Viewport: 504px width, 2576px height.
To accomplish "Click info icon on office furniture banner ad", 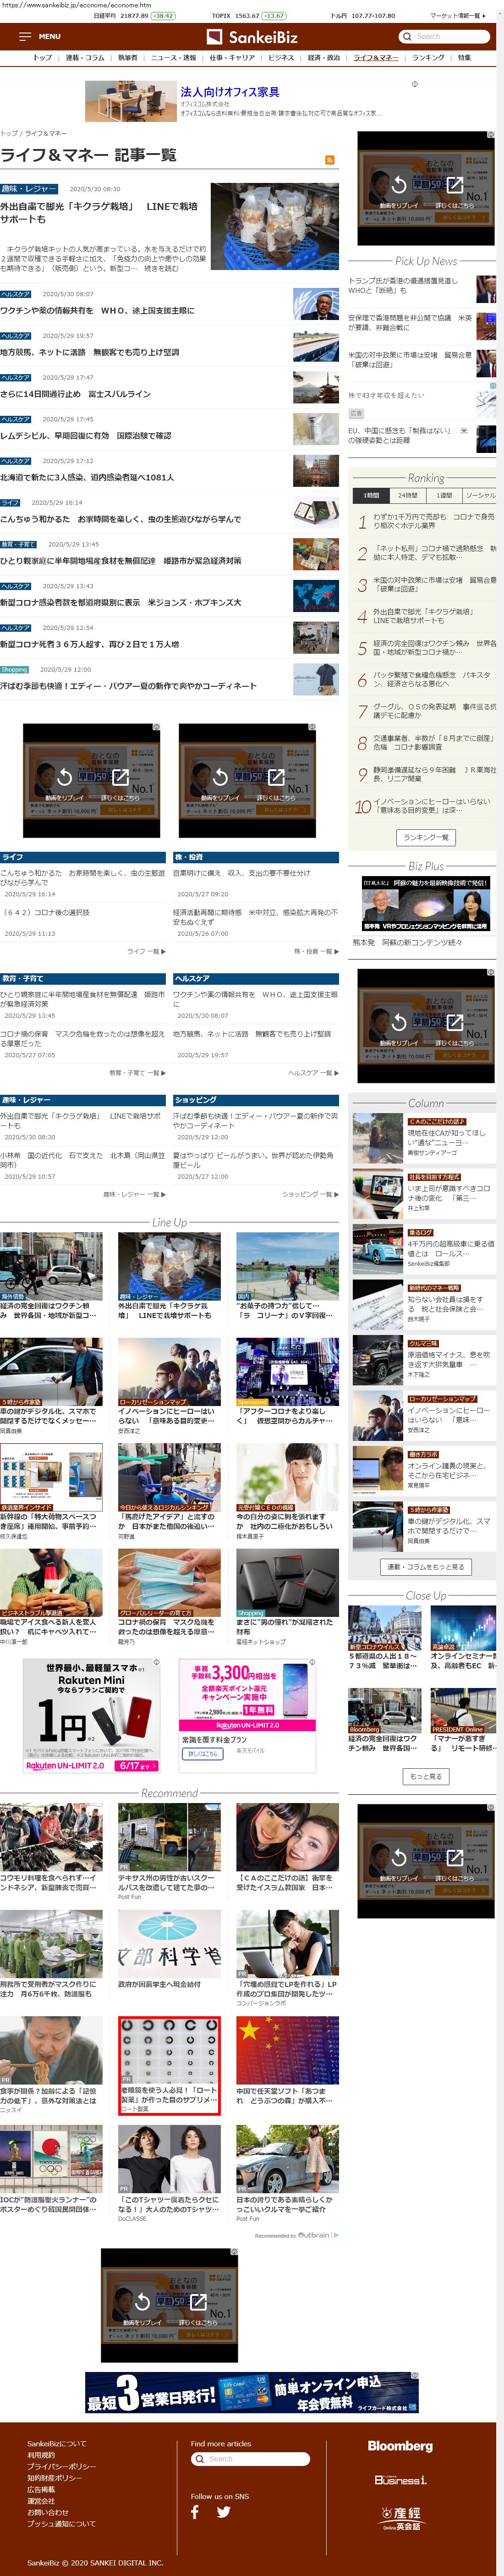I will pyautogui.click(x=414, y=84).
